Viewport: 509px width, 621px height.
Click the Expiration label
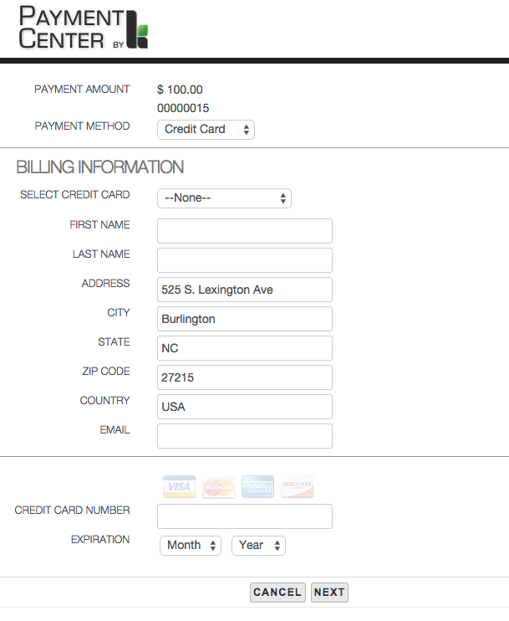click(x=100, y=540)
